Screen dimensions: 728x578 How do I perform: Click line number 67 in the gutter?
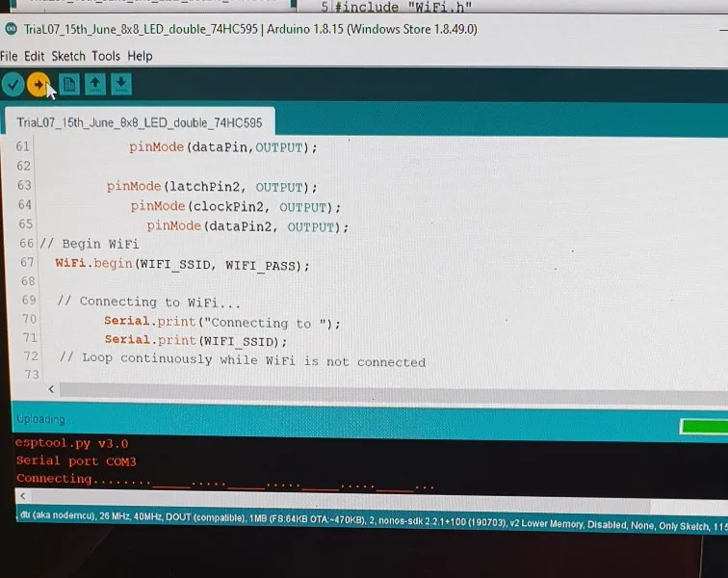(x=27, y=262)
